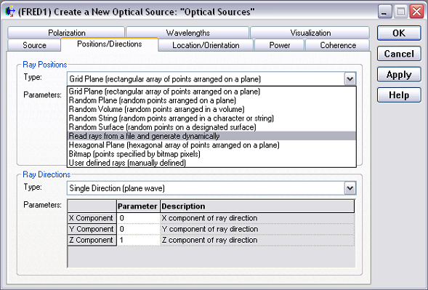Viewport: 428px width, 290px height.
Task: Select Read rays from a file option
Action: pos(211,136)
